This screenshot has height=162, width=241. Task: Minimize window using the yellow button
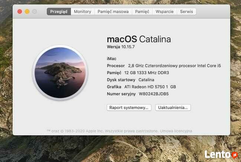pos(27,11)
